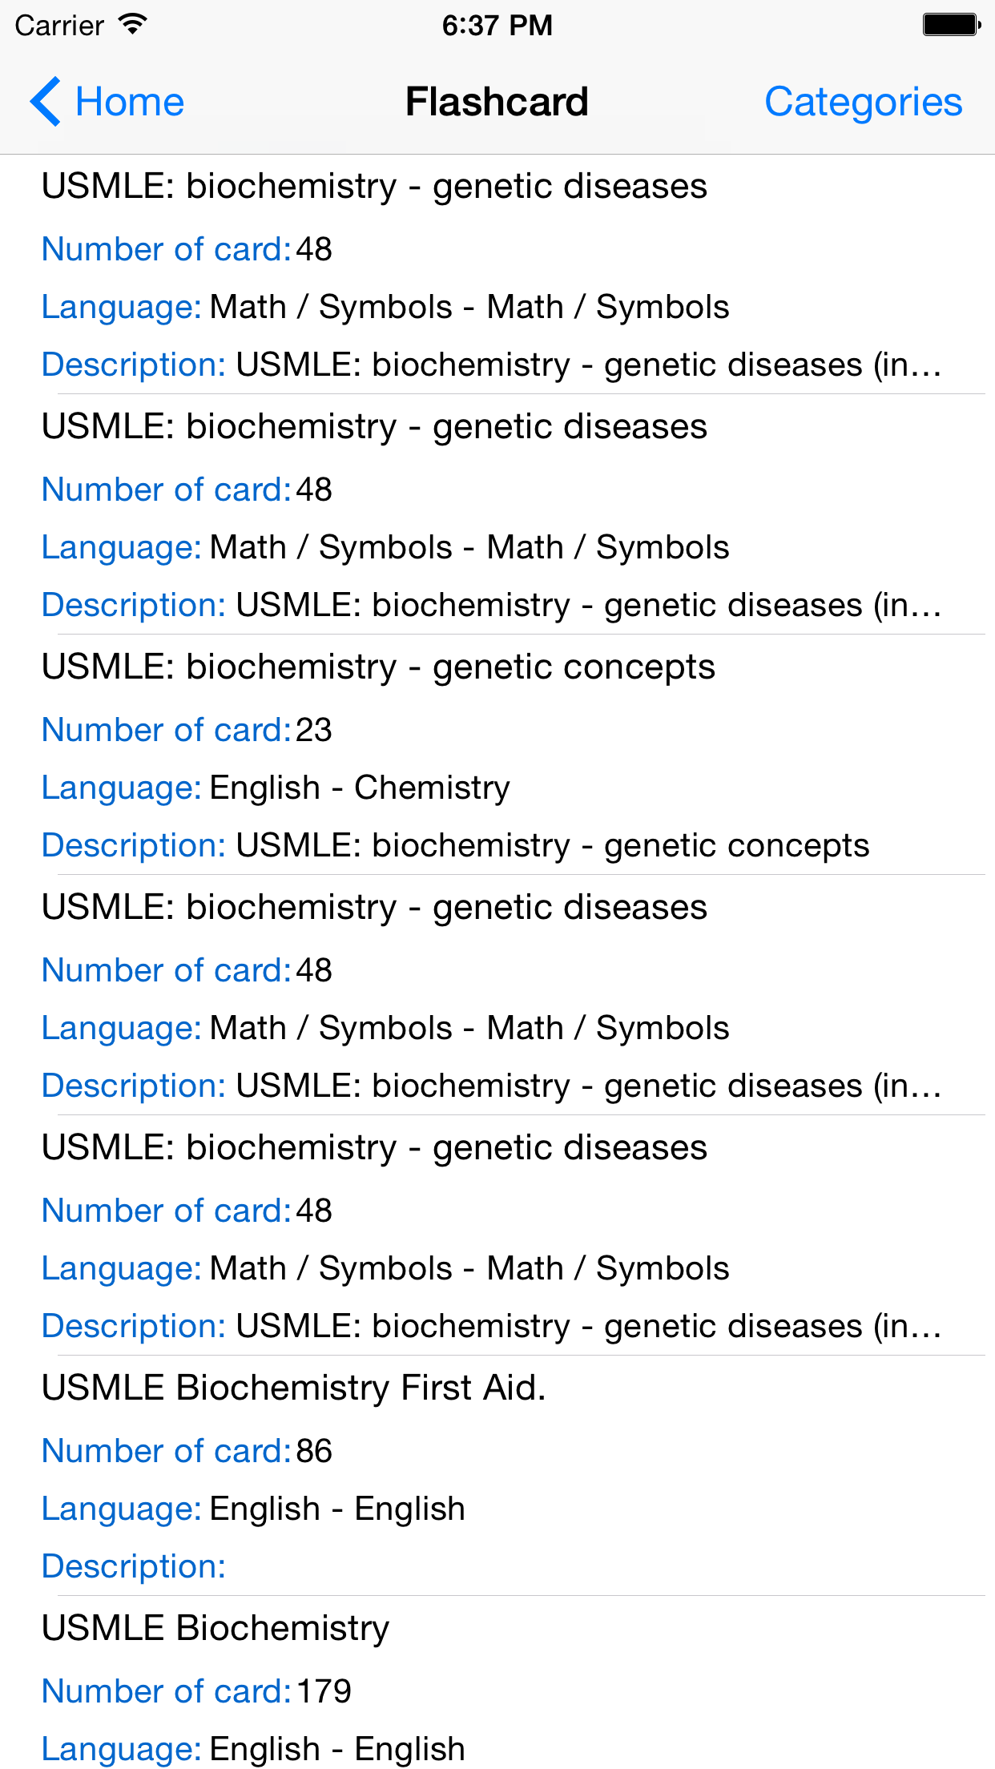Tap the Carrier label in status bar
The width and height of the screenshot is (995, 1769).
(59, 25)
